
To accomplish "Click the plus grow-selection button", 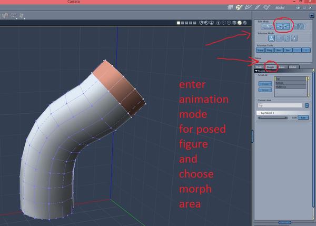I will tap(306, 50).
